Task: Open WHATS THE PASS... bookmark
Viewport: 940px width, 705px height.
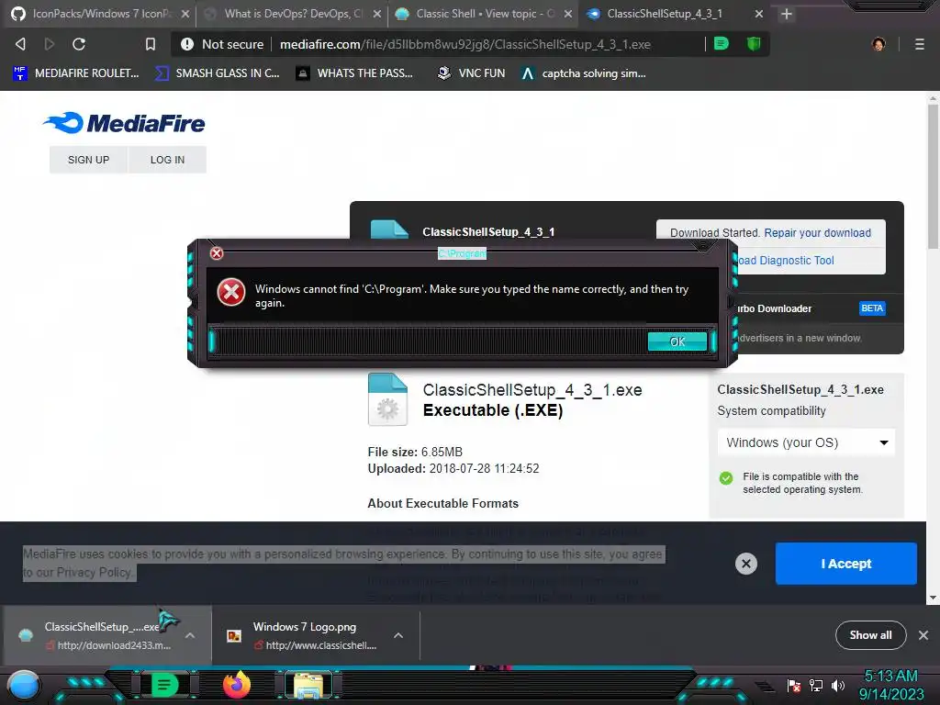Action: pyautogui.click(x=354, y=73)
